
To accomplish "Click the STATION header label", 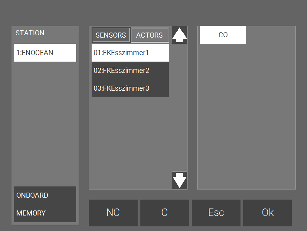I will coord(30,33).
